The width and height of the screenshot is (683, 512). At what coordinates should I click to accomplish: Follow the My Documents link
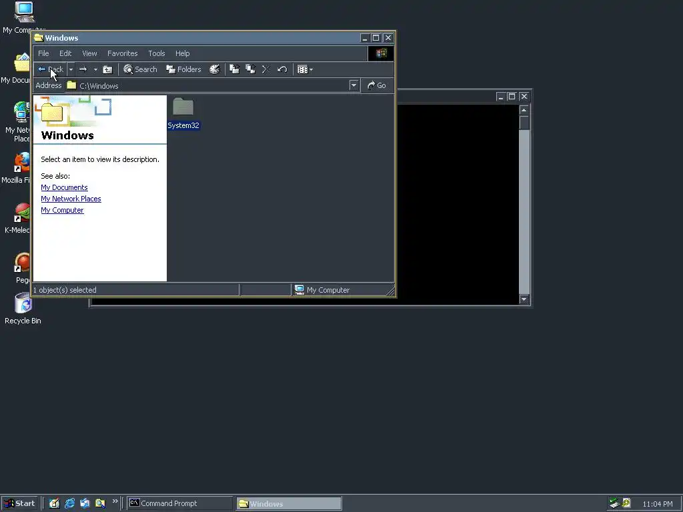pyautogui.click(x=64, y=187)
